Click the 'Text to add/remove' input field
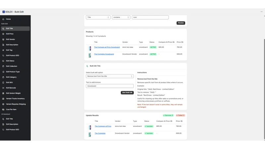Image resolution: width=265 pixels, height=149 pixels. pyautogui.click(x=110, y=86)
